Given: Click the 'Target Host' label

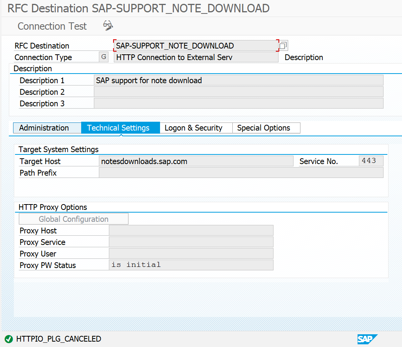Looking at the screenshot, I should point(40,161).
